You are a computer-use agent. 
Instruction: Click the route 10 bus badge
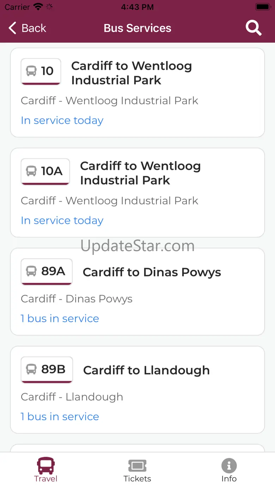[41, 71]
